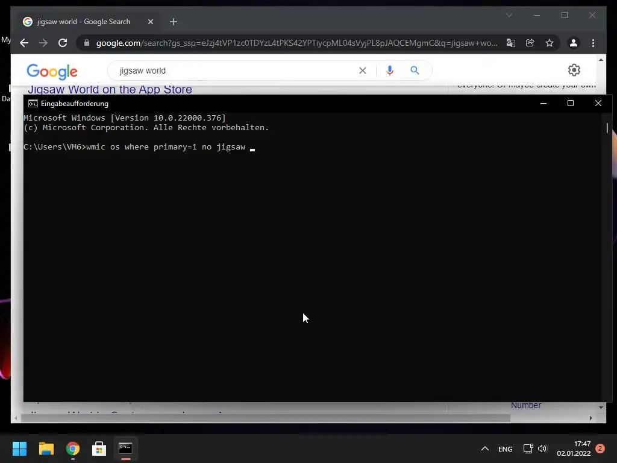Screen dimensions: 617x463
Task: Clear the Google search box
Action: tap(362, 71)
